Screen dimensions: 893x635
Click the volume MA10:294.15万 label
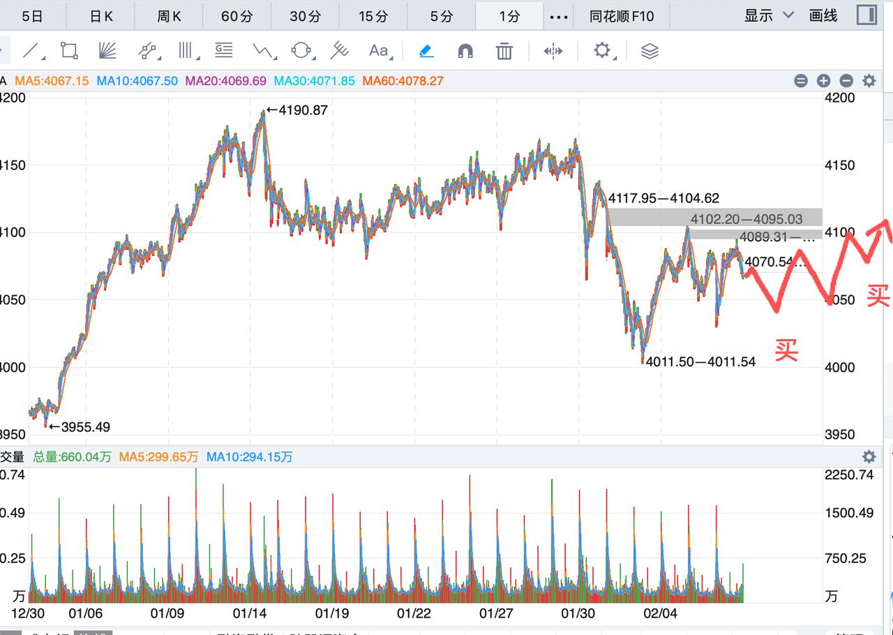point(250,457)
